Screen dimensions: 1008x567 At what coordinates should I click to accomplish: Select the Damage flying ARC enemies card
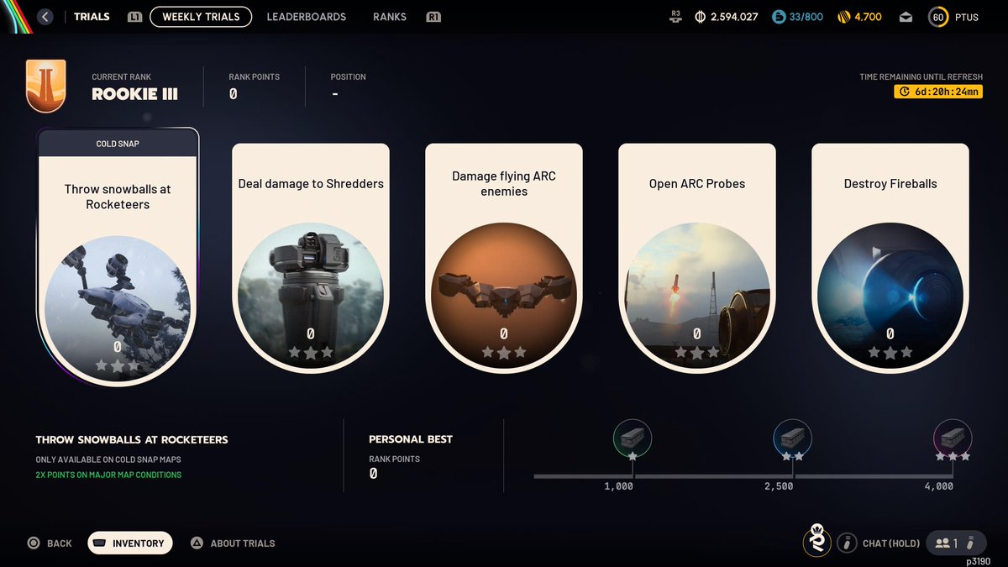point(504,257)
